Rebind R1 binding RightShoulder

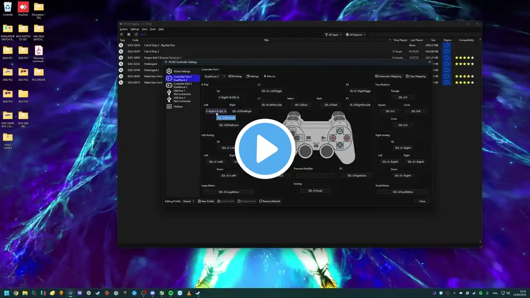[360, 105]
